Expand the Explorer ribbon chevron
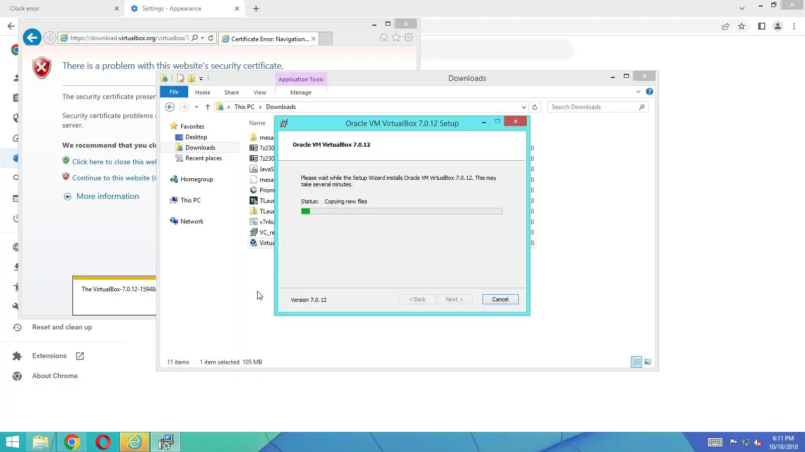This screenshot has height=452, width=805. [x=638, y=92]
